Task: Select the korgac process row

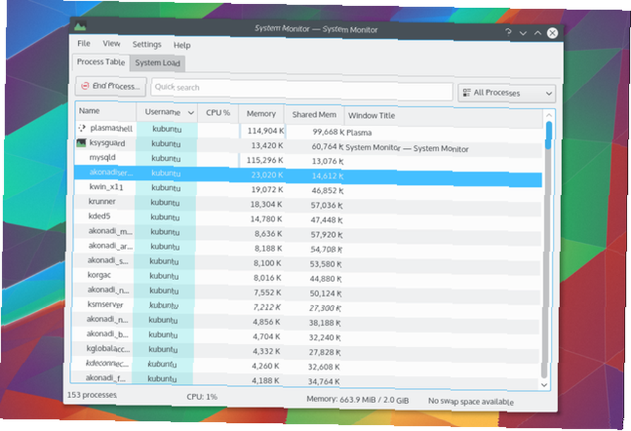Action: pyautogui.click(x=306, y=277)
